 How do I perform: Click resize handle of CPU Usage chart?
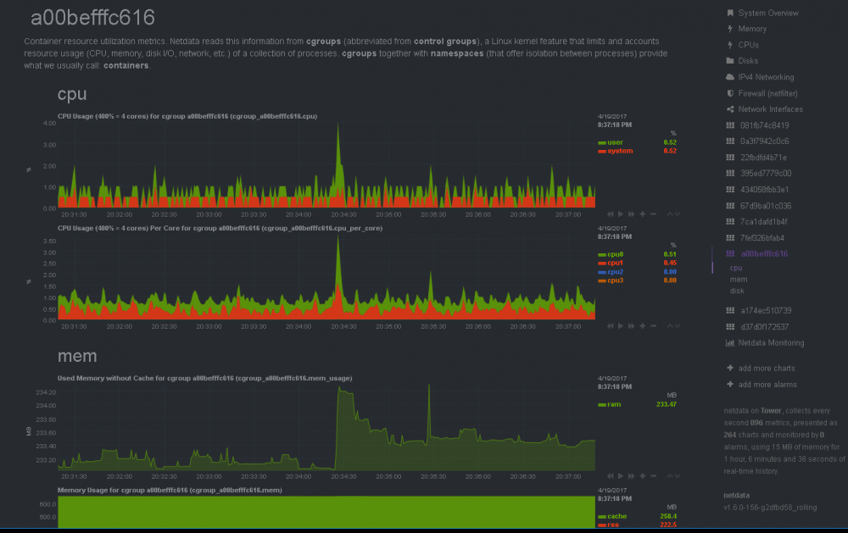click(x=673, y=214)
